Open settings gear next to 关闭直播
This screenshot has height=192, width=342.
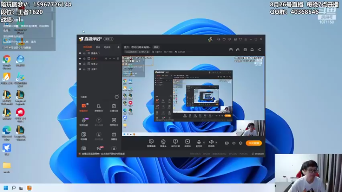[x=241, y=143]
